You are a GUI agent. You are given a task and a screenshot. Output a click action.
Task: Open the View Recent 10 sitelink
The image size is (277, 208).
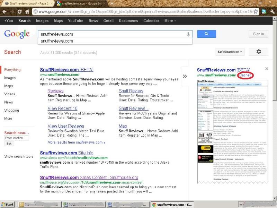click(x=62, y=108)
